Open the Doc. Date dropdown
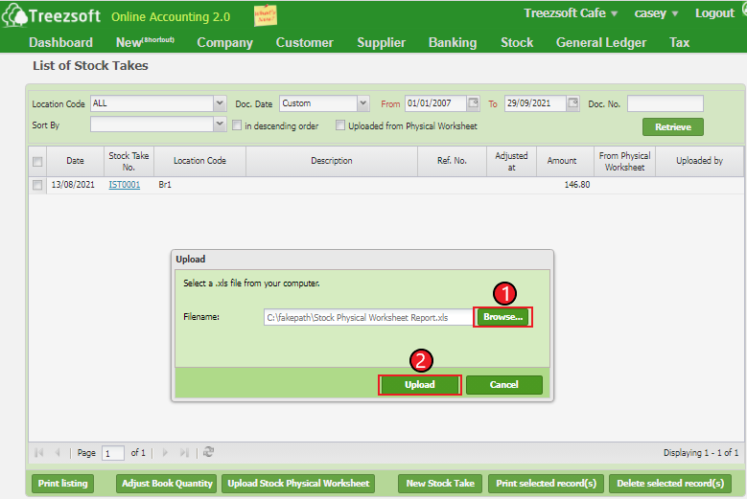 (x=362, y=103)
